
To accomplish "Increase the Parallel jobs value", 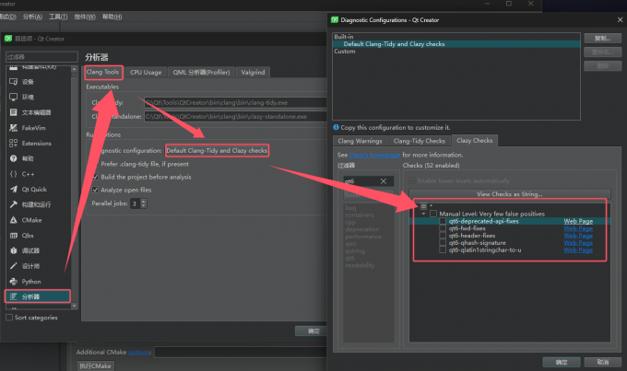I will pyautogui.click(x=143, y=200).
